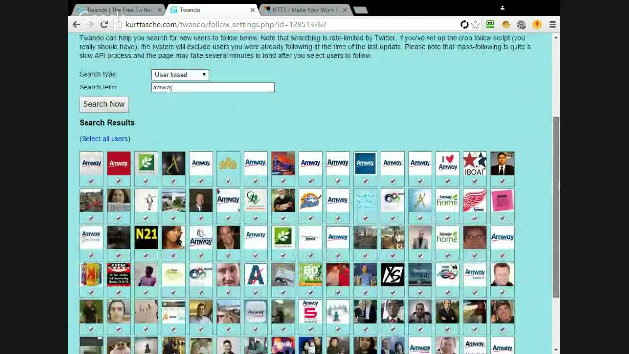Viewport: 629px width, 354px height.
Task: Uncheck the box below the Red Wings avatar
Action: point(475,218)
